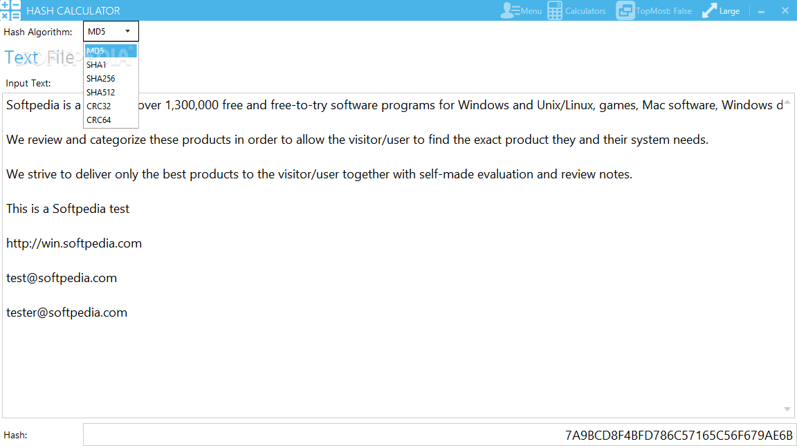Click the scrollbar down arrow of input text
The width and height of the screenshot is (797, 448).
pos(787,409)
